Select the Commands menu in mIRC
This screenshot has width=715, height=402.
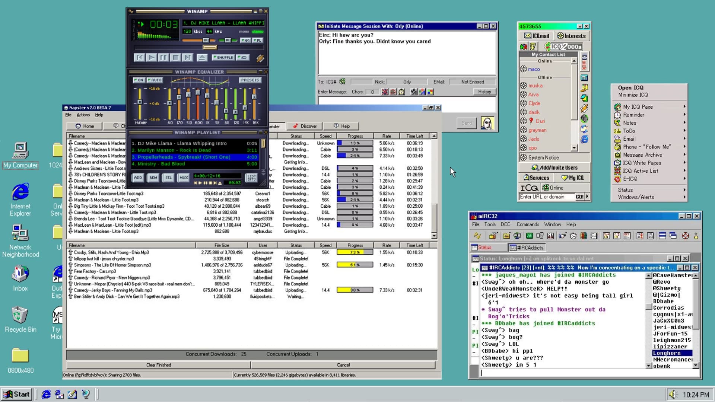tap(528, 224)
